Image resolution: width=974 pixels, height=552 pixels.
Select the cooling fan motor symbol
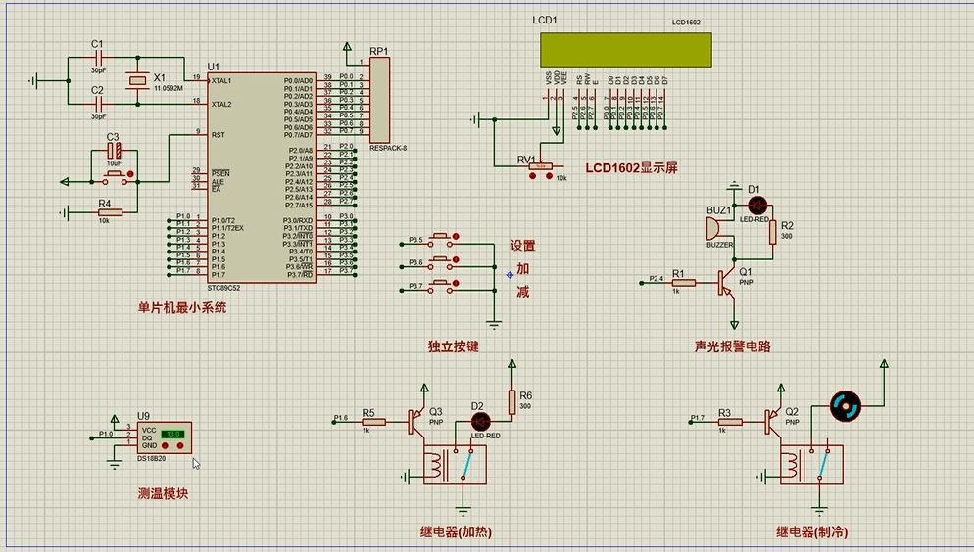(x=844, y=405)
